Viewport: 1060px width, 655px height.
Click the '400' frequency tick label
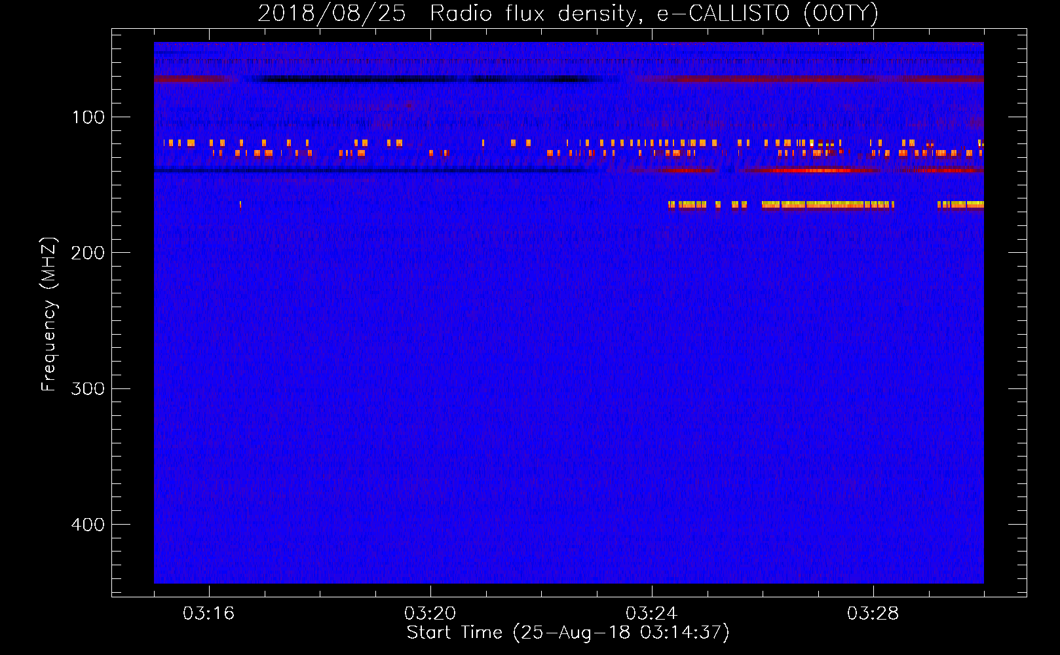pos(88,525)
